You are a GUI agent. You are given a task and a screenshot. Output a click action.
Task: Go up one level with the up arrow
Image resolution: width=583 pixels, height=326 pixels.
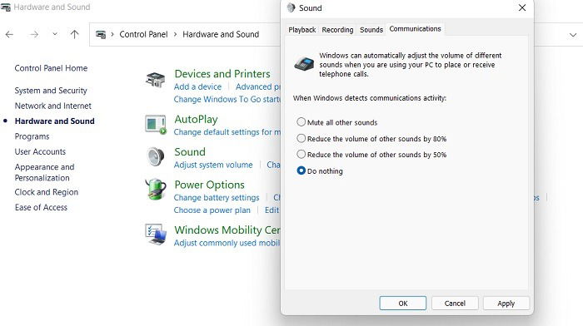(74, 35)
